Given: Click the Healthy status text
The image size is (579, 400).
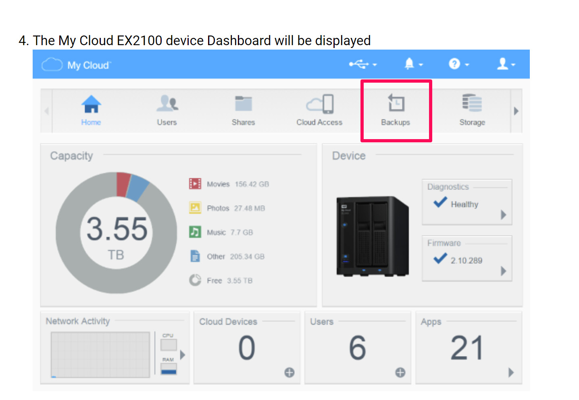Looking at the screenshot, I should 464,204.
